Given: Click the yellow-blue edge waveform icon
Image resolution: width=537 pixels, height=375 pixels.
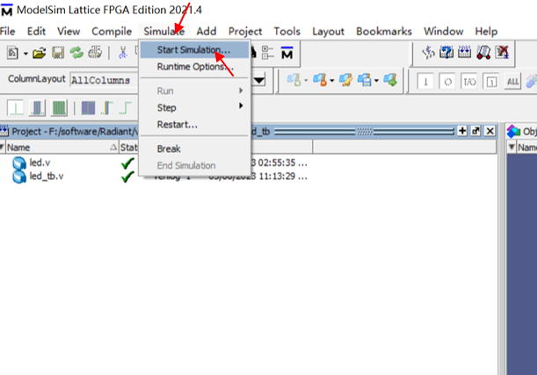Looking at the screenshot, I should click(x=107, y=108).
